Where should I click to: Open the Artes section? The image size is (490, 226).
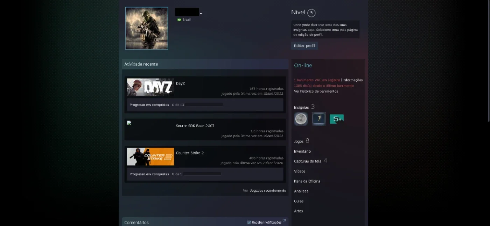299,211
